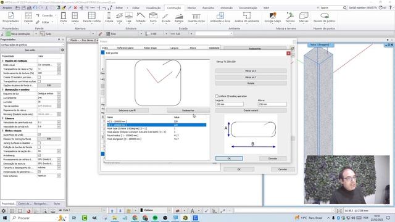Click the Largura input field

pyautogui.click(x=229, y=104)
